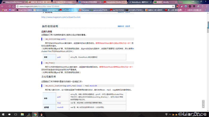Open Task View from the taskbar
This screenshot has height=117, width=209.
click(x=16, y=114)
